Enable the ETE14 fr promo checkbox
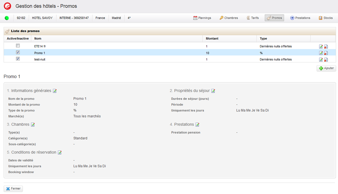338x194 pixels. (x=18, y=46)
